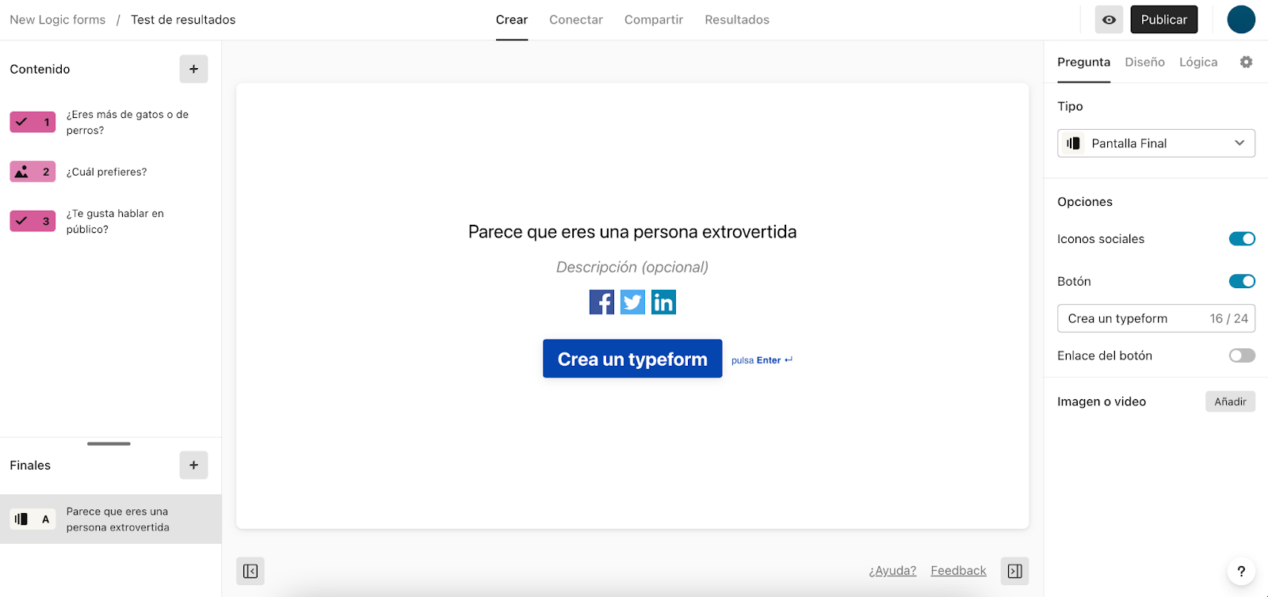Image resolution: width=1268 pixels, height=597 pixels.
Task: Click Añadir for image or video
Action: tap(1230, 401)
